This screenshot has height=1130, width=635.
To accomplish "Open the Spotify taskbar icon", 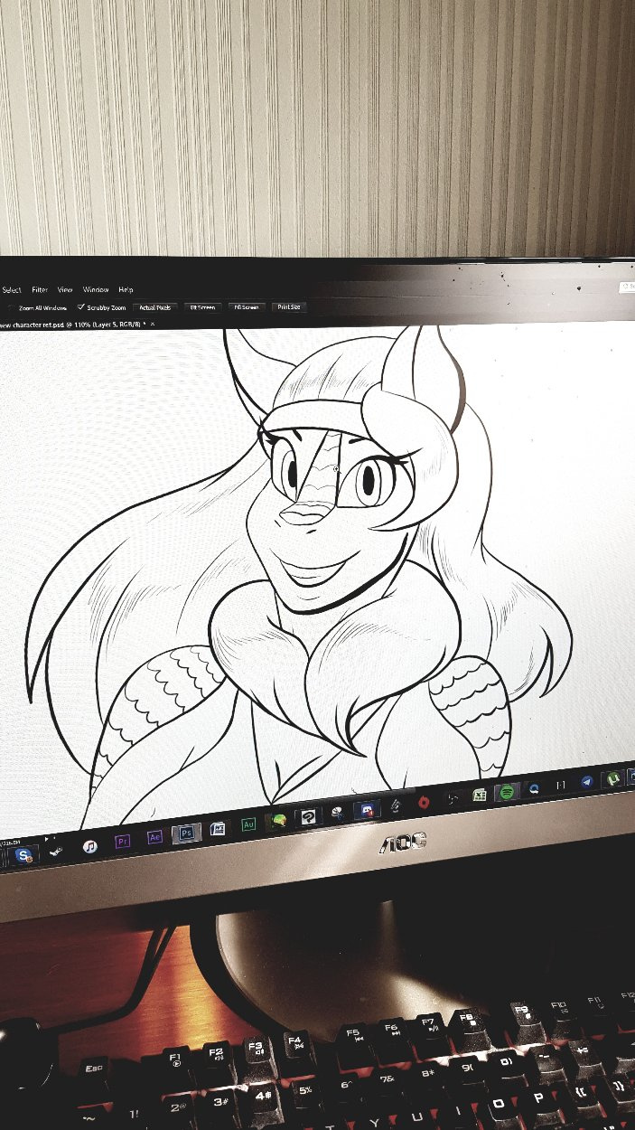I will pos(507,791).
